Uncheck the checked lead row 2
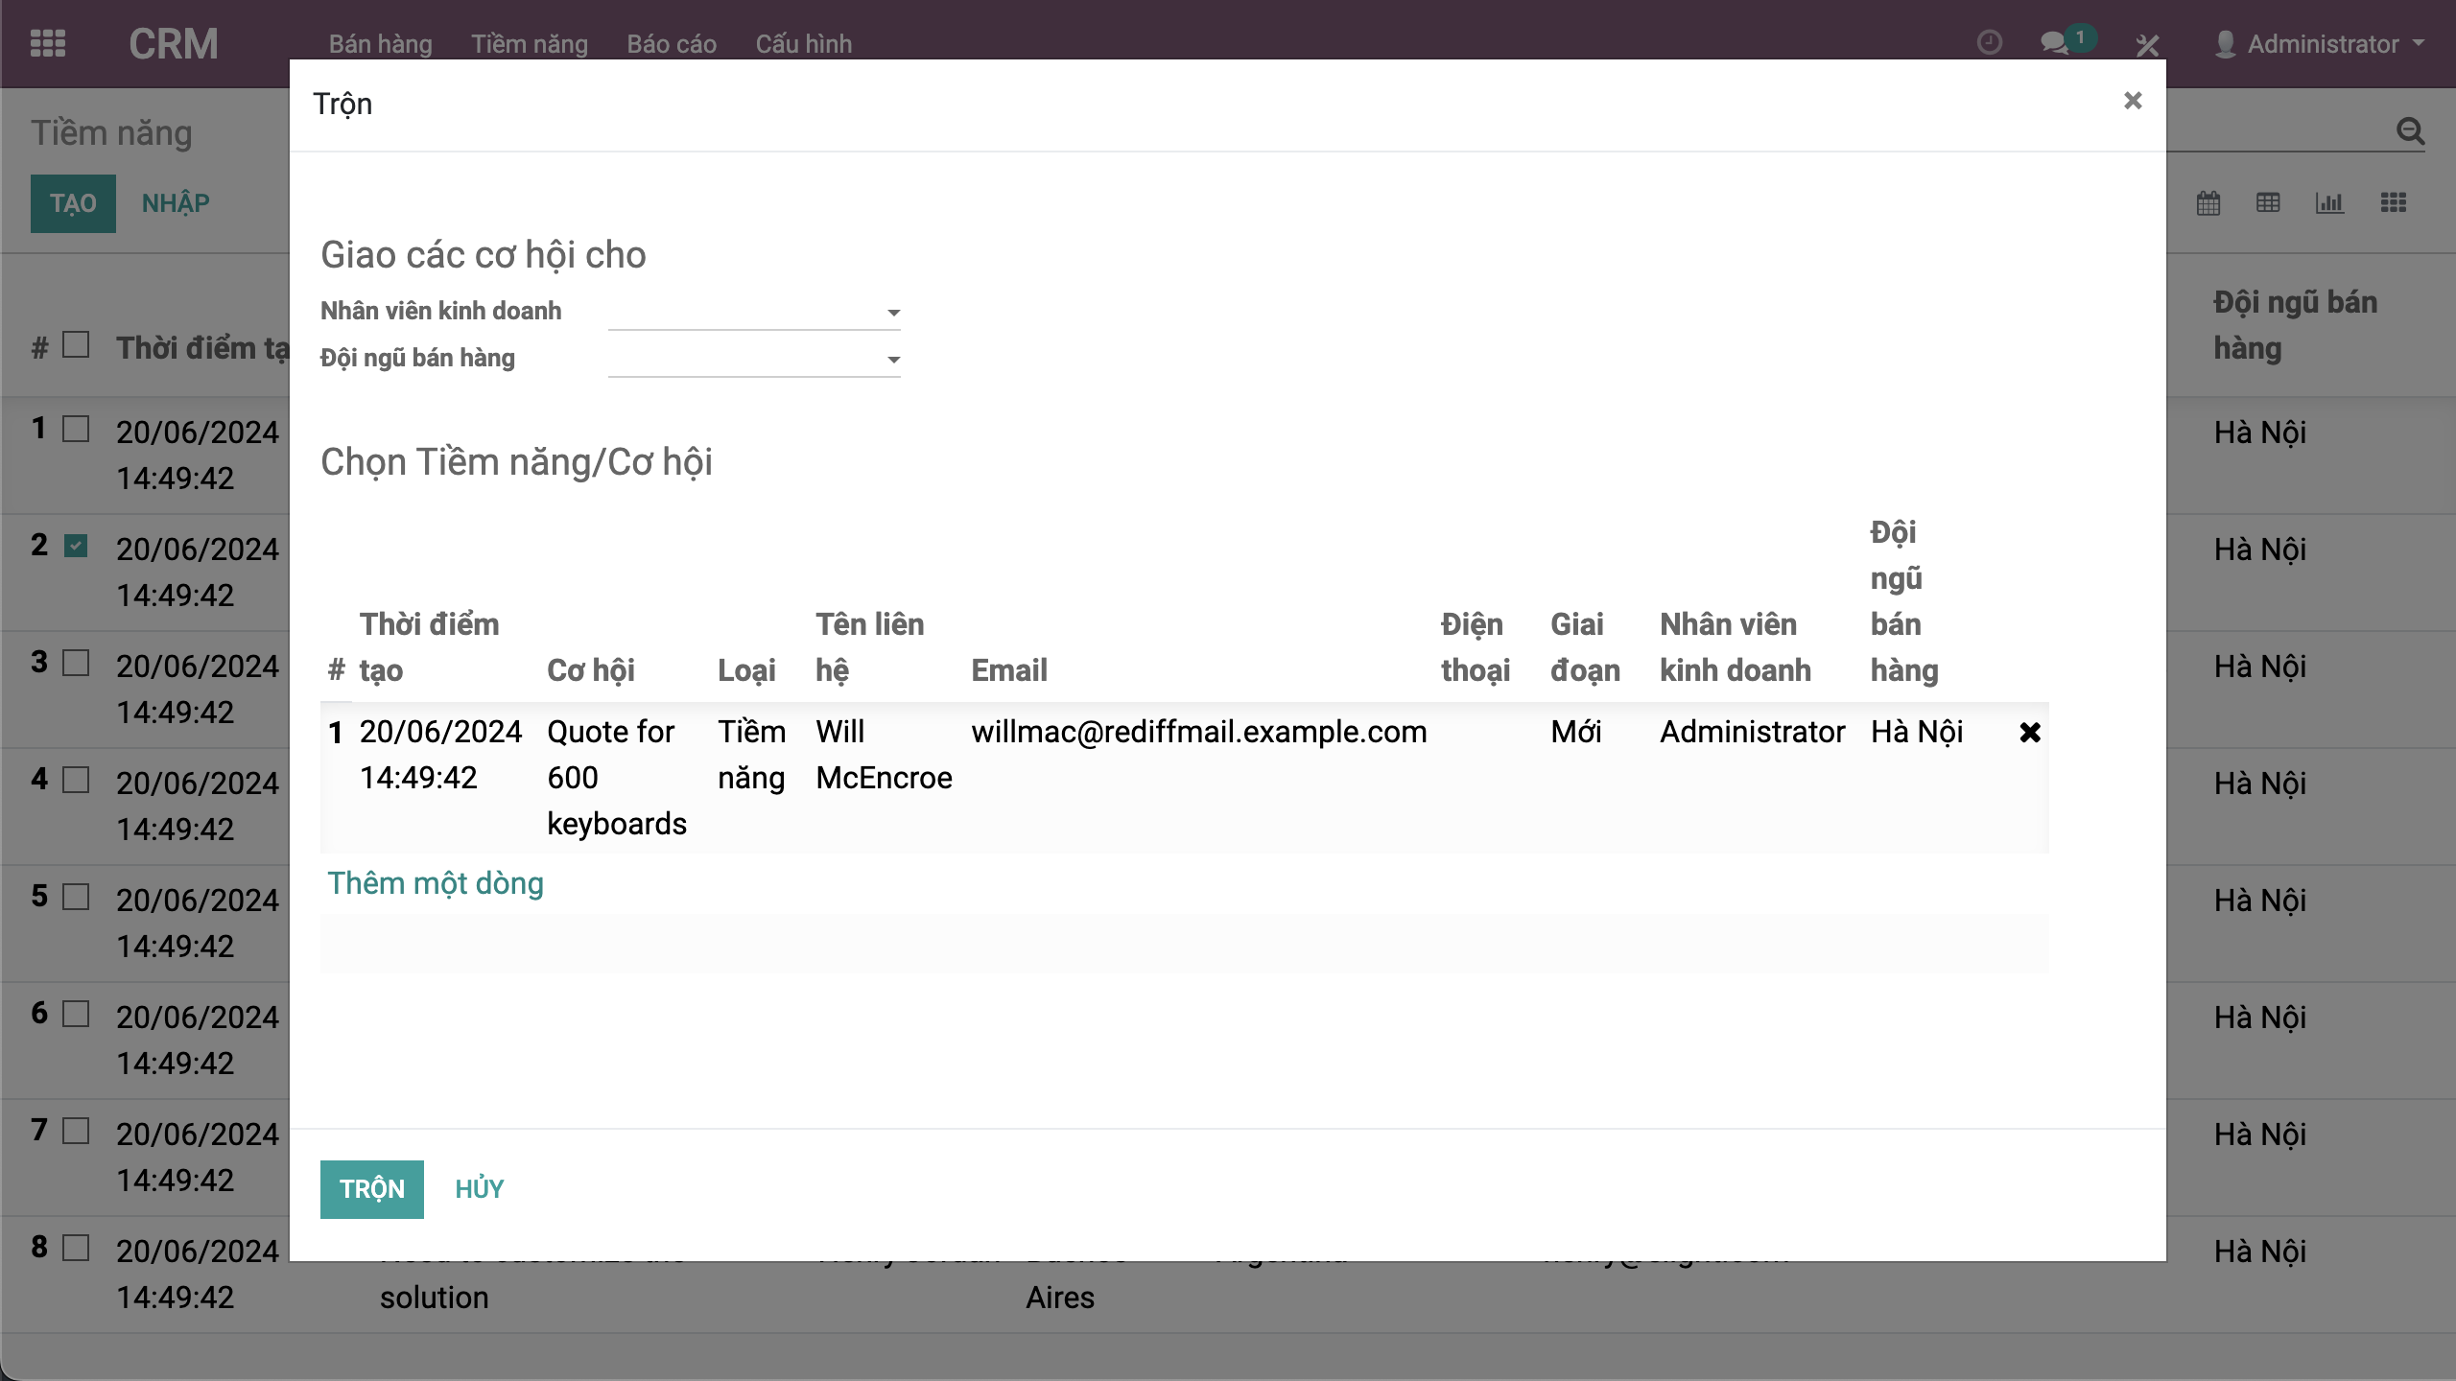Viewport: 2456px width, 1381px height. pos(76,546)
